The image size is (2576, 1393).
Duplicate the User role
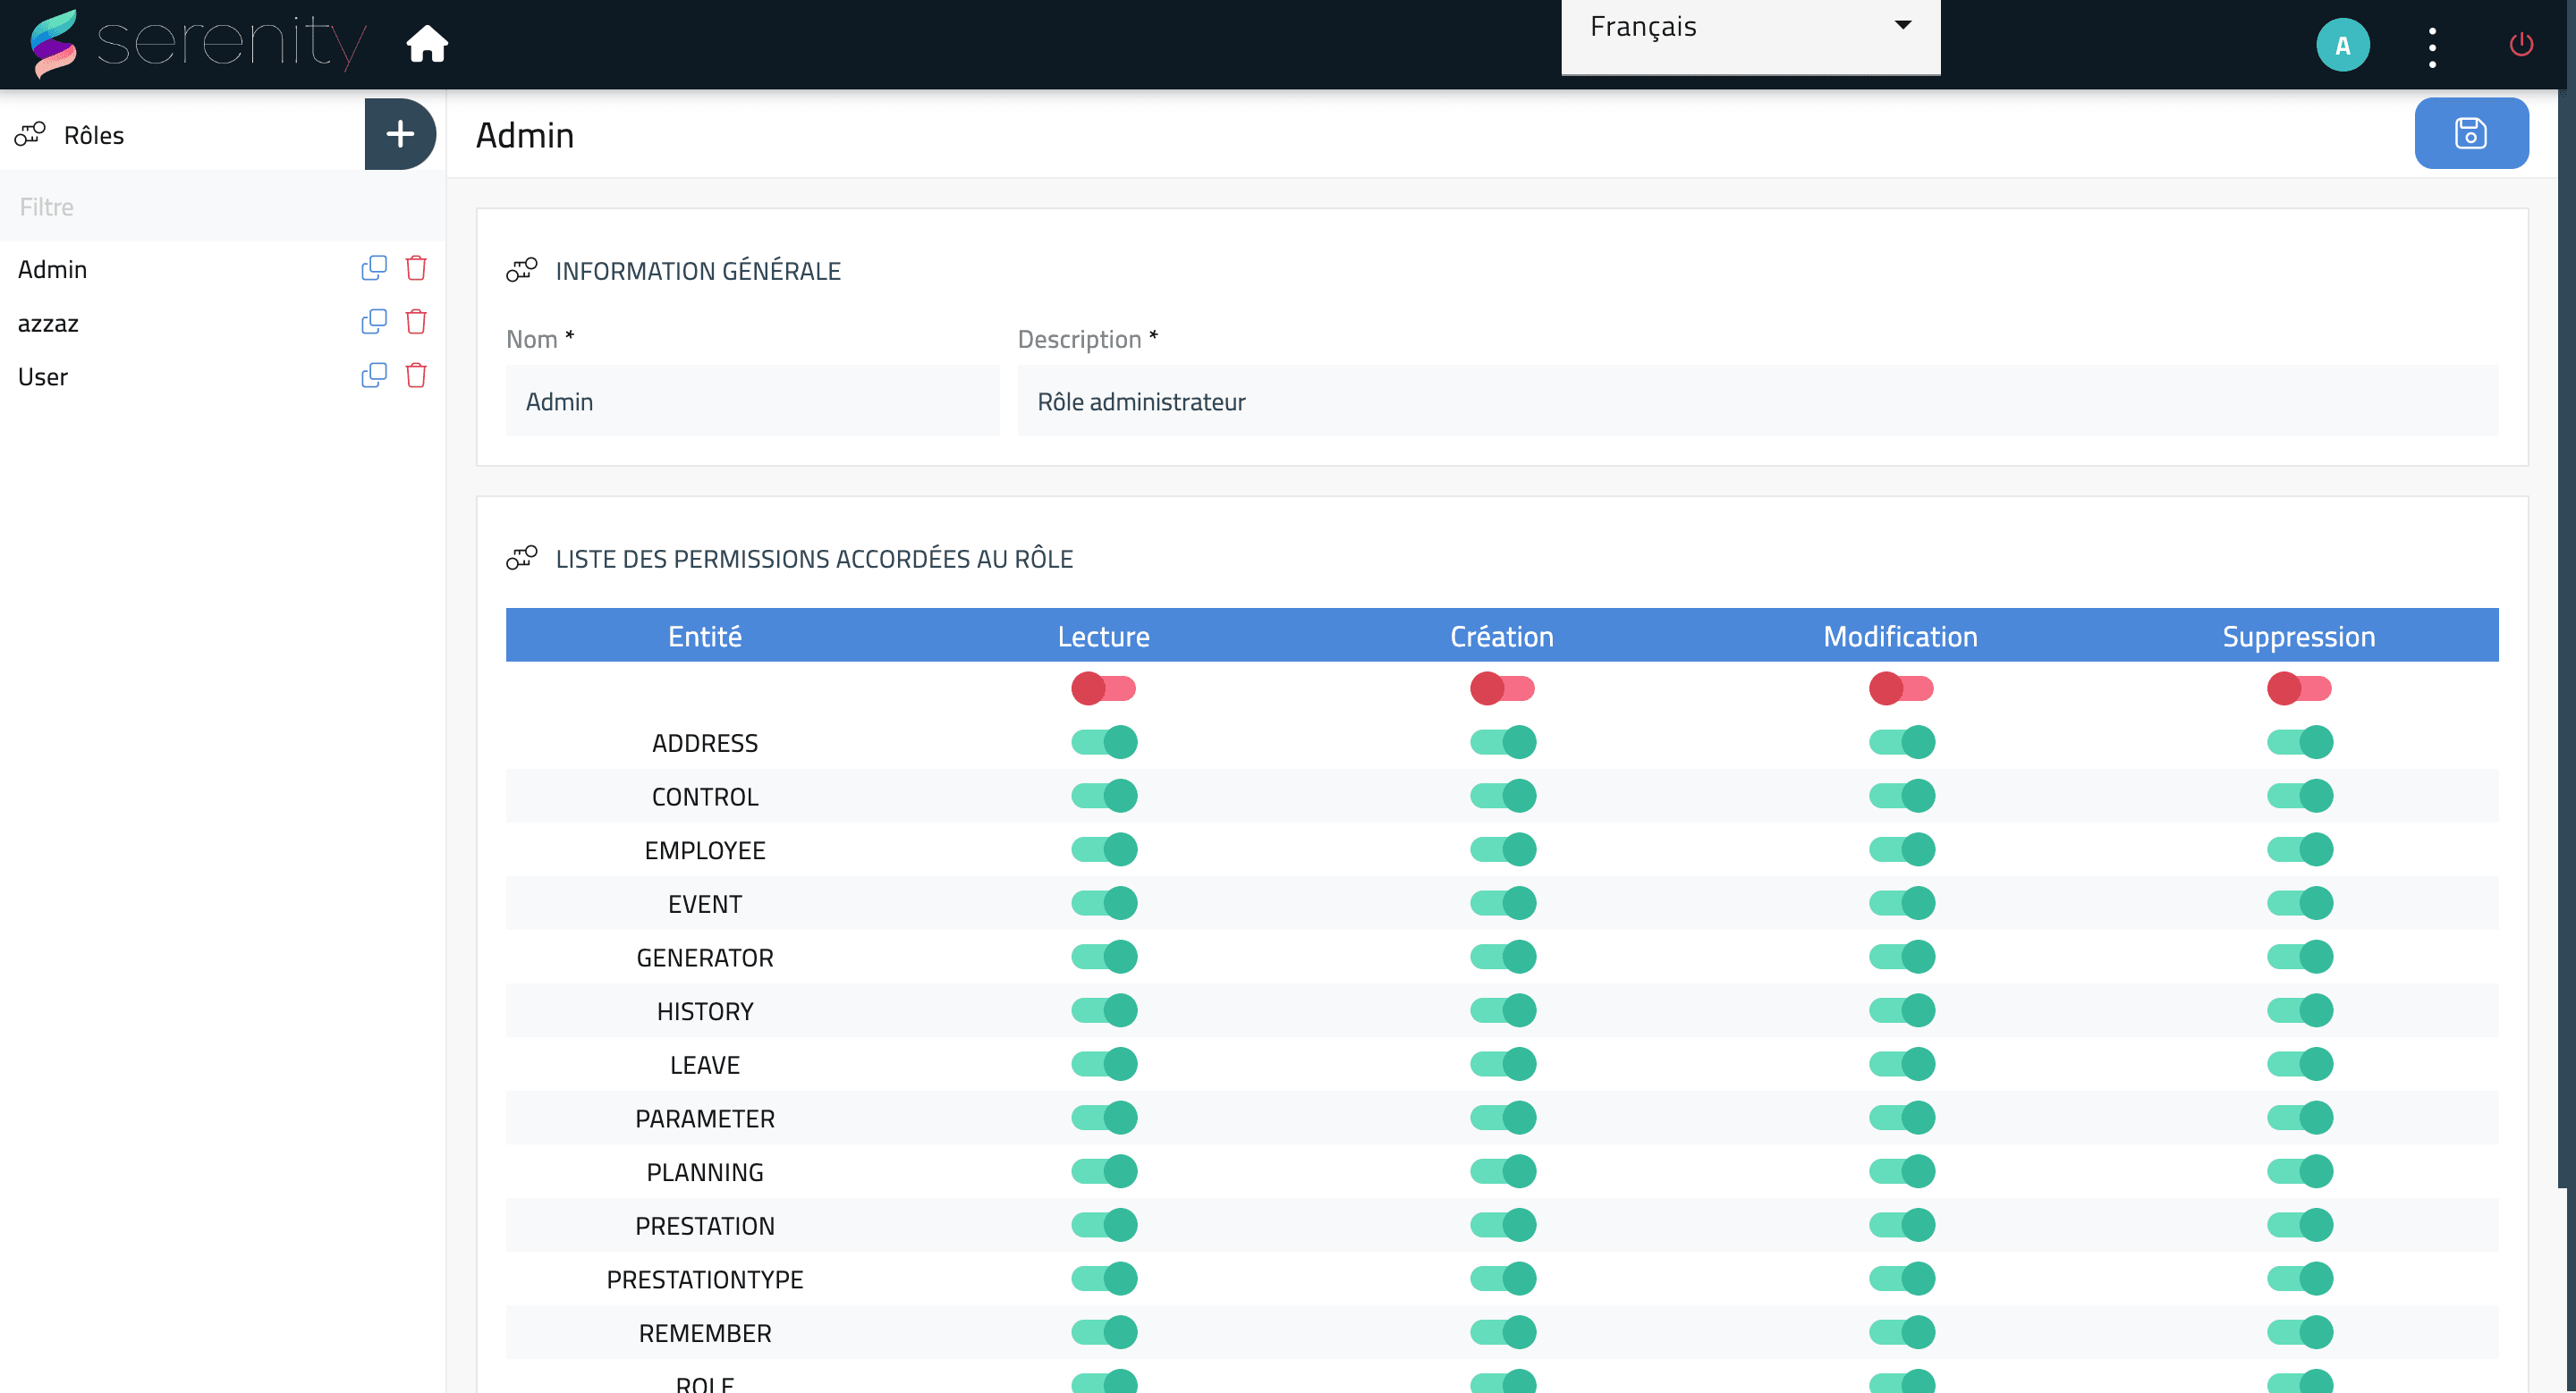click(373, 376)
